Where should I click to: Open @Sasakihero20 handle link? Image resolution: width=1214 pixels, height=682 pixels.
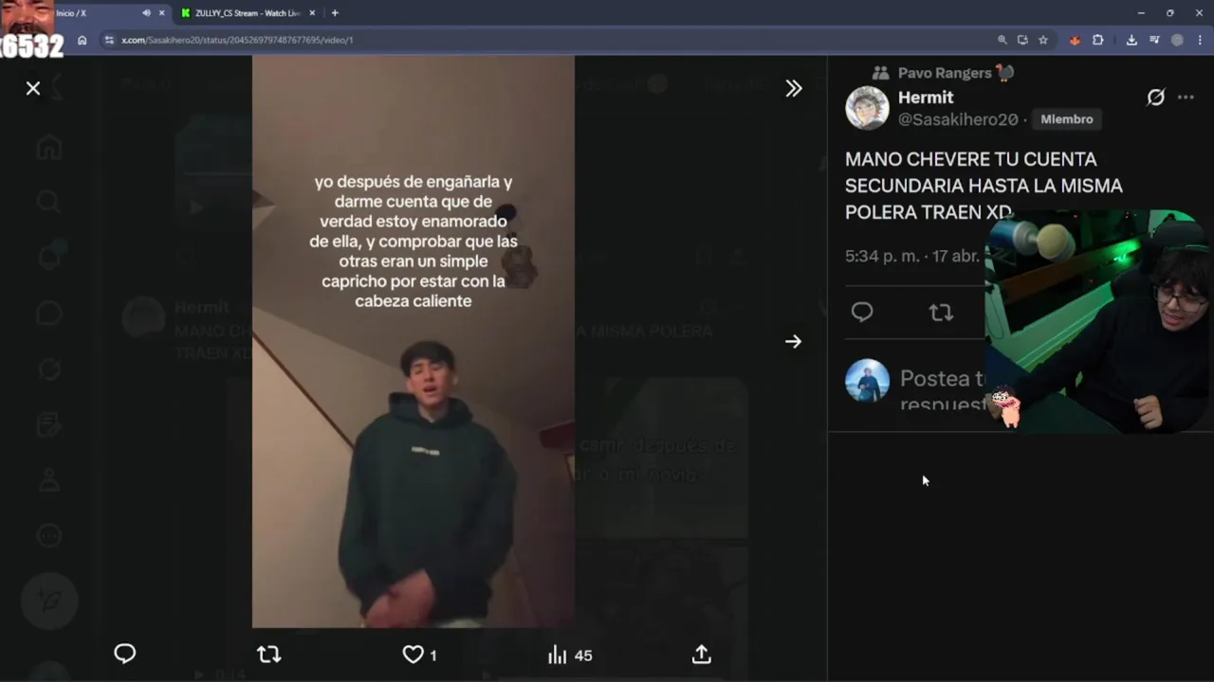click(958, 119)
